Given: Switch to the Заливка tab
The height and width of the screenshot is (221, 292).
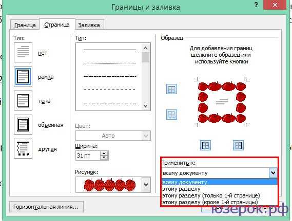Looking at the screenshot, I should 89,25.
